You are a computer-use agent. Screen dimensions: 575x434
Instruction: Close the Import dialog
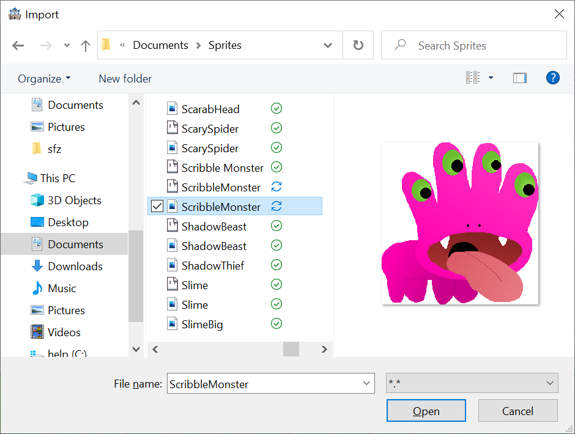559,14
